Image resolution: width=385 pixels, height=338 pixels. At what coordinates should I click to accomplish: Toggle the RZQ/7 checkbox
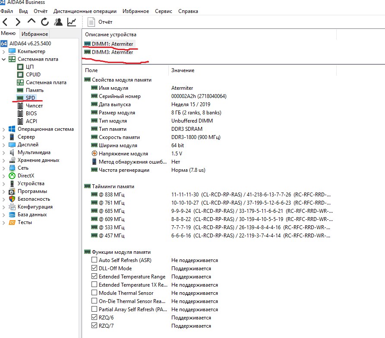click(x=94, y=325)
